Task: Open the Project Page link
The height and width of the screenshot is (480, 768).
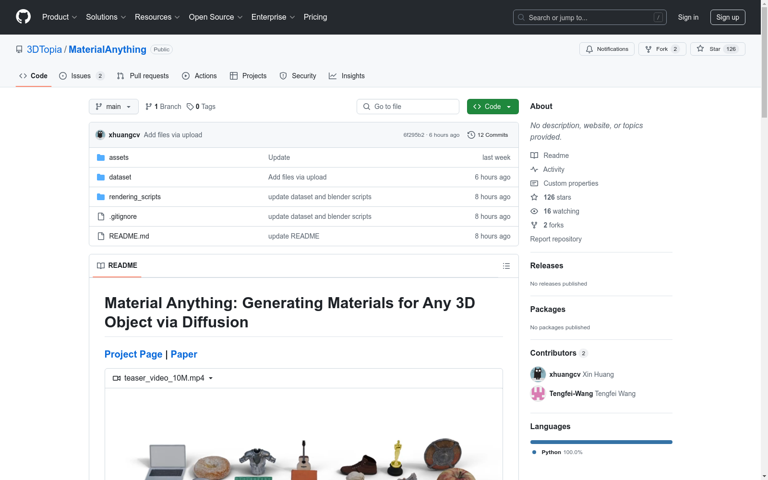Action: (133, 354)
